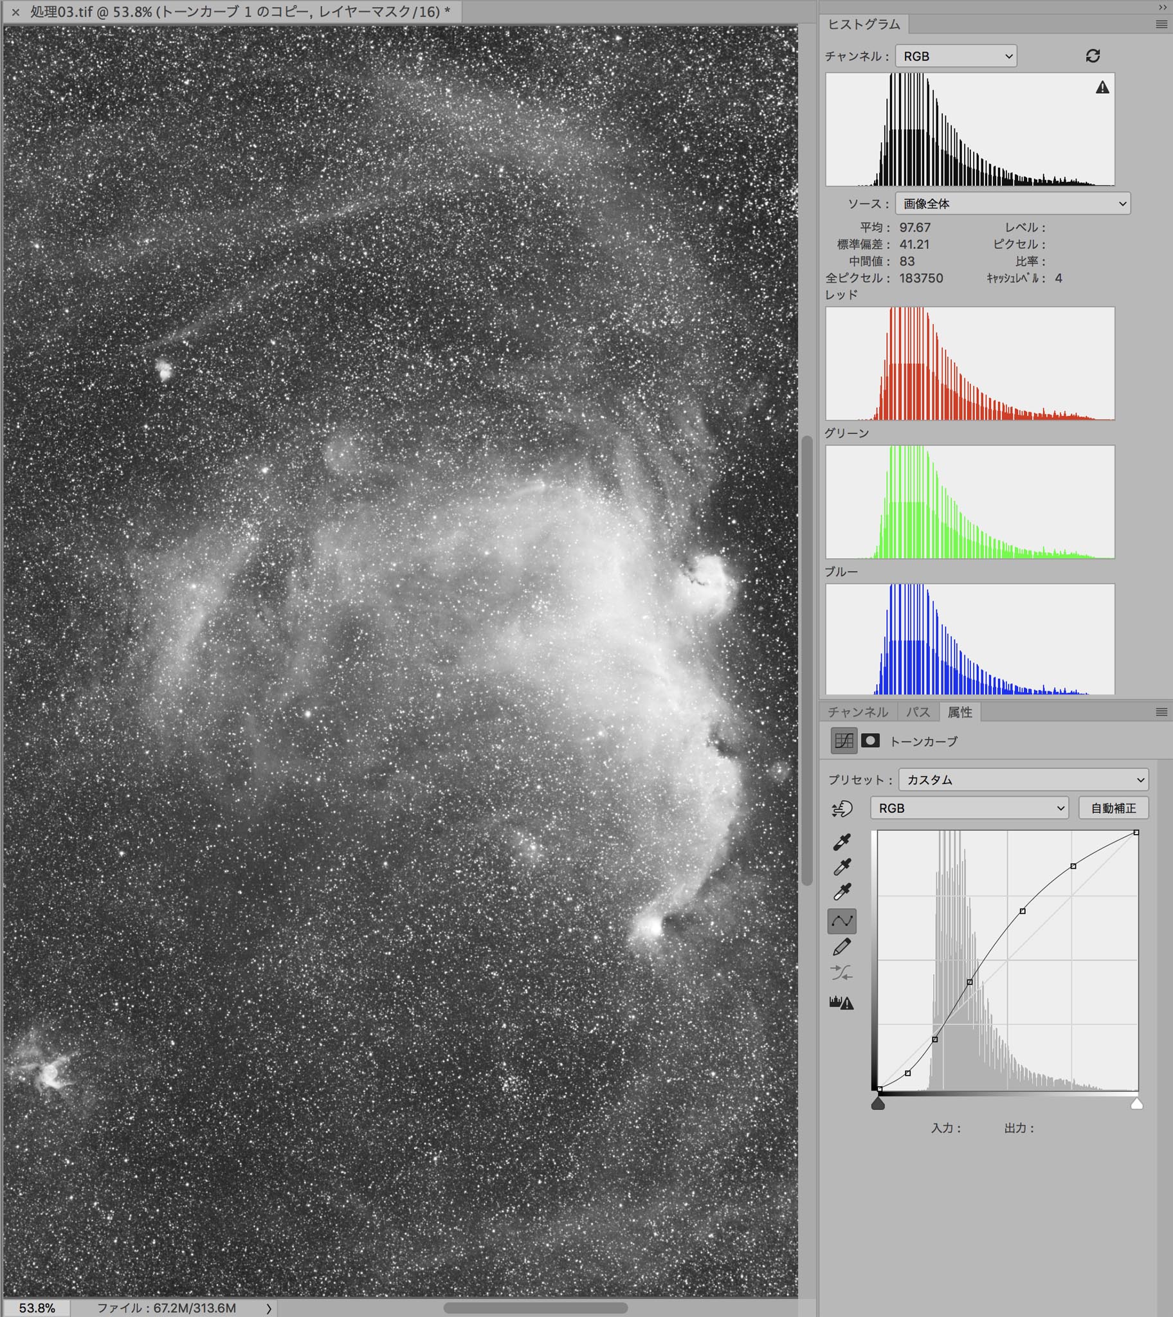Click the on-image targeted adjustment hand tool
Viewport: 1173px width, 1317px height.
tap(842, 808)
